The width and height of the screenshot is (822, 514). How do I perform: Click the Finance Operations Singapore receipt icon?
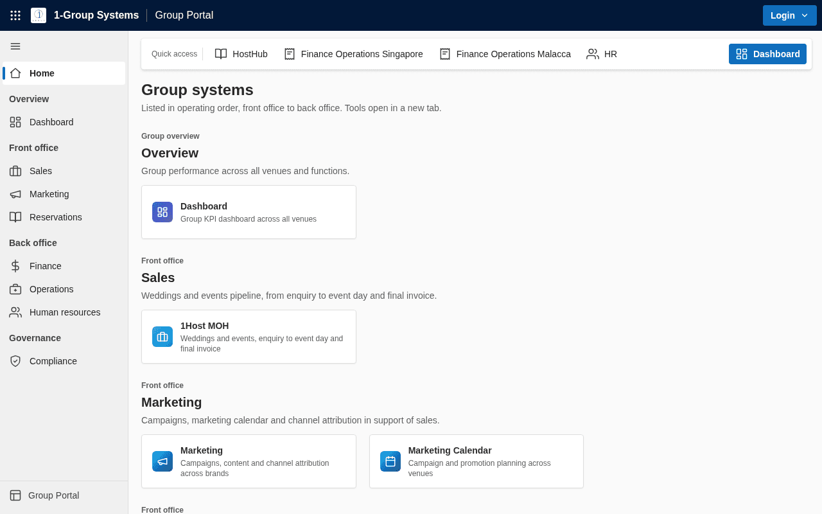tap(290, 54)
